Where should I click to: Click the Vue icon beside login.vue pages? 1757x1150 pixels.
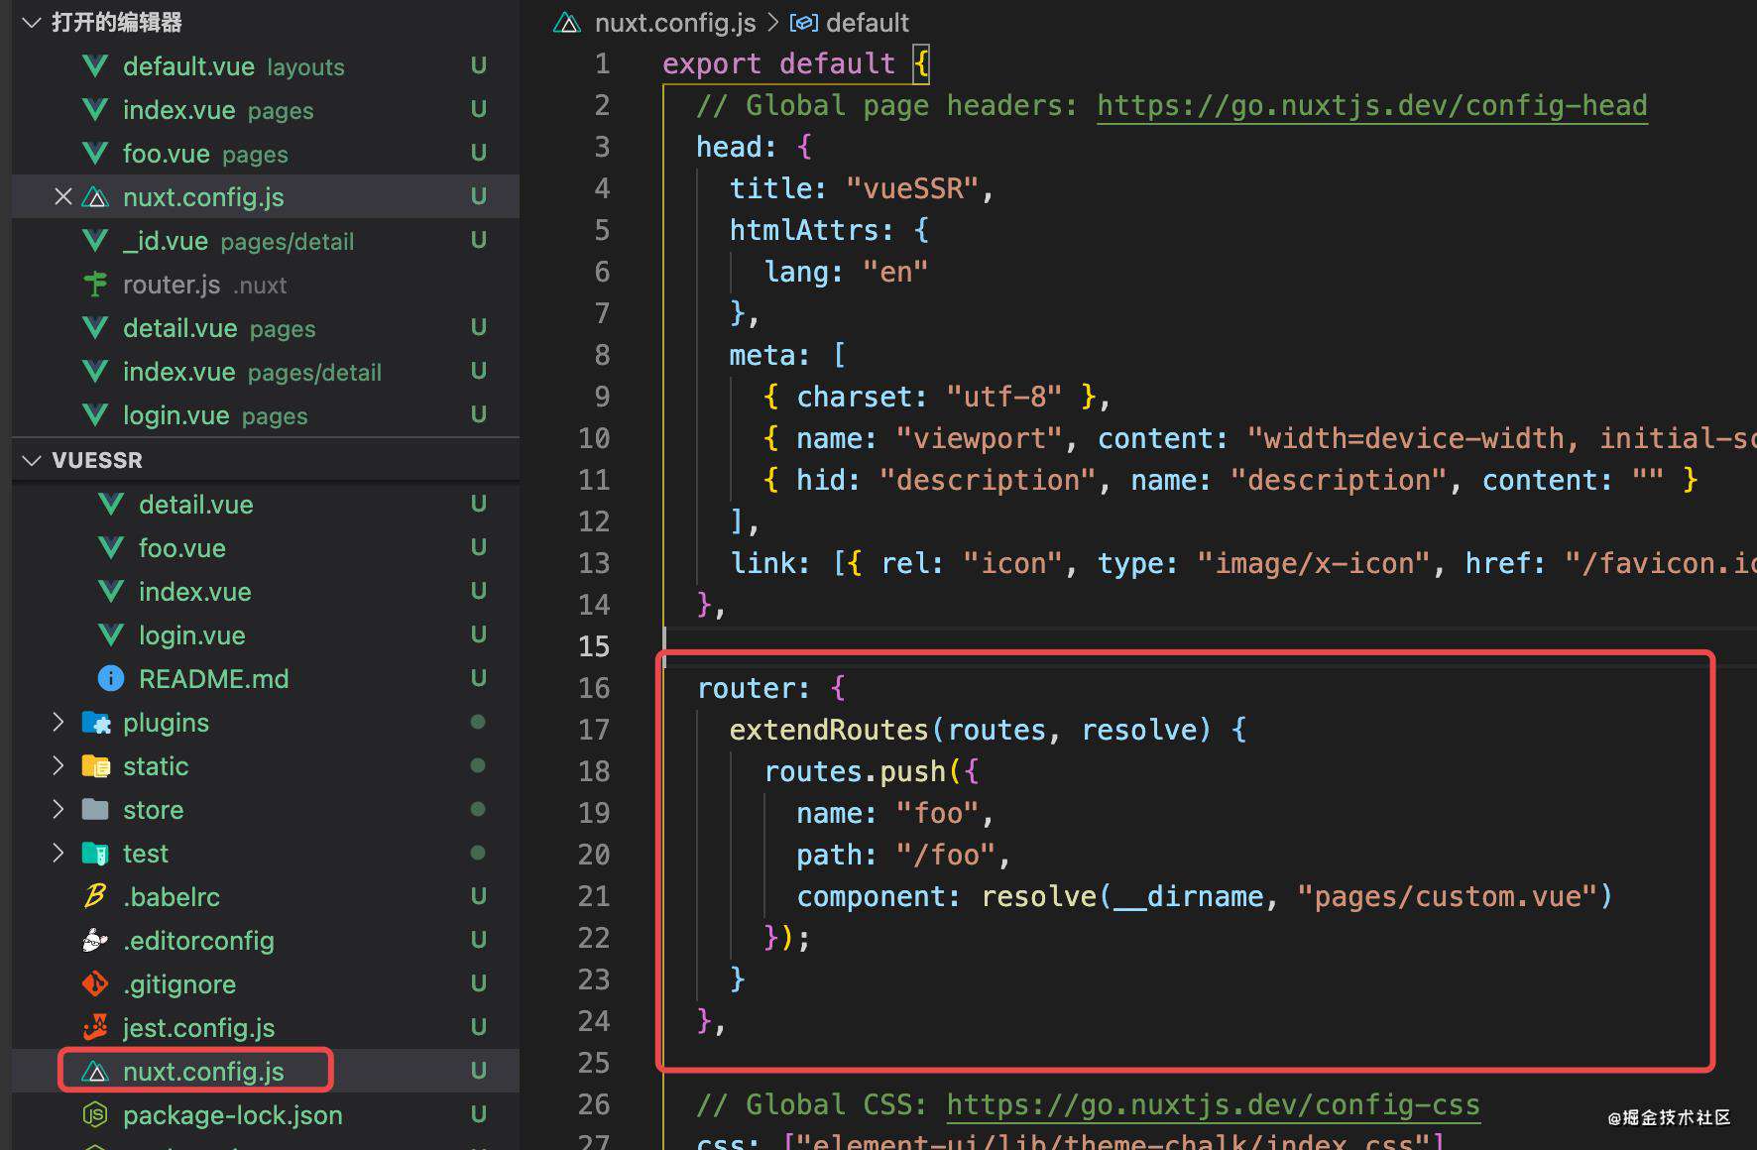pyautogui.click(x=95, y=415)
